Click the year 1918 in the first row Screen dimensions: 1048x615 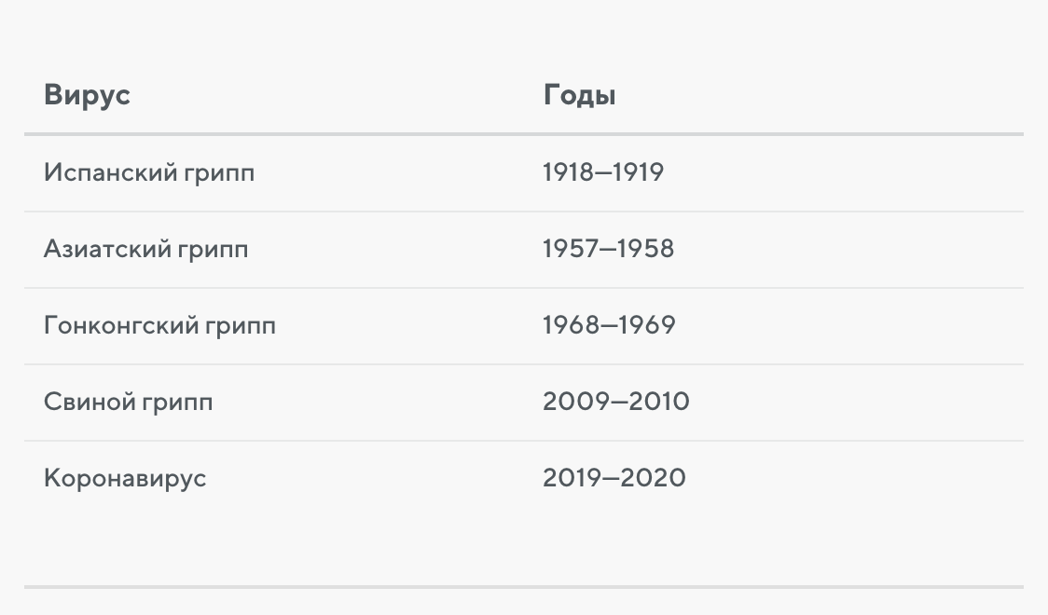point(569,172)
